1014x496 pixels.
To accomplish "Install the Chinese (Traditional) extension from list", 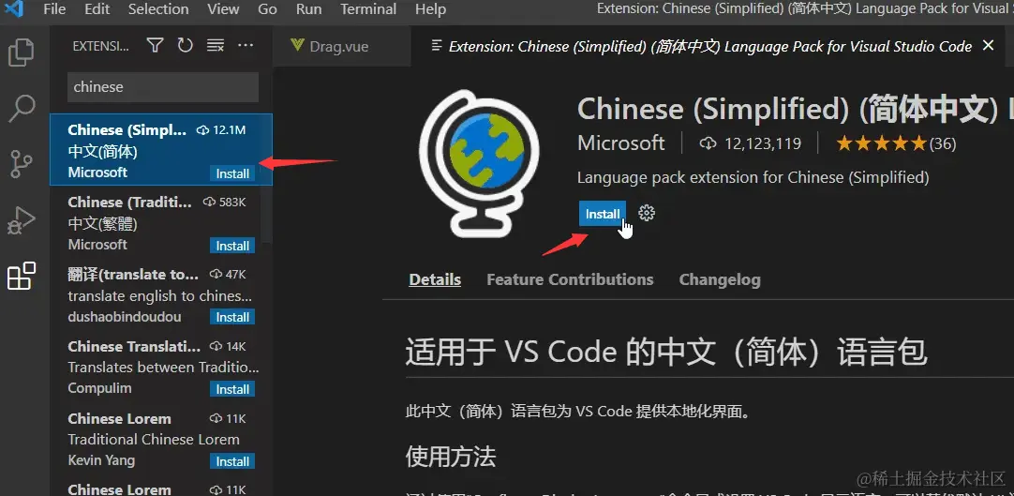I will click(232, 246).
